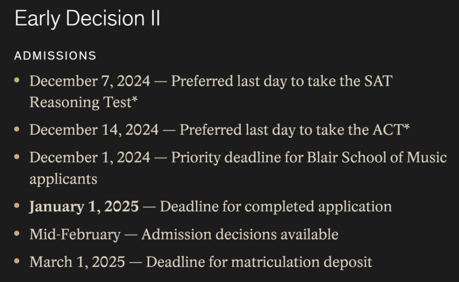The width and height of the screenshot is (459, 282).
Task: Select the December 1, 2024 date
Action: point(89,158)
